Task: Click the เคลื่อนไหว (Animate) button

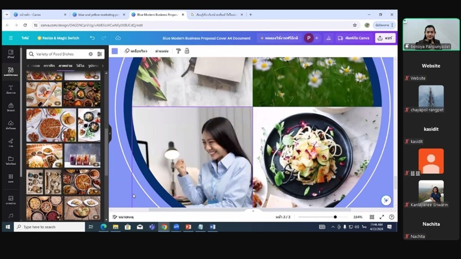Action: click(136, 51)
